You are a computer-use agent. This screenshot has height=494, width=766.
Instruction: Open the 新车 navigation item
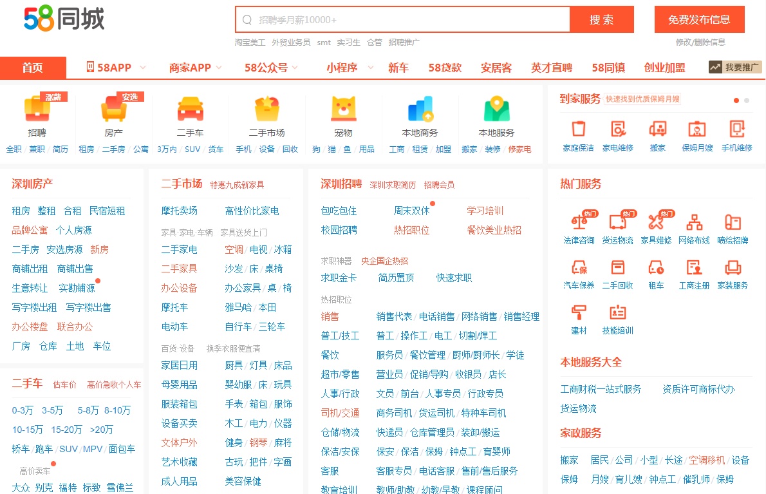[x=398, y=68]
